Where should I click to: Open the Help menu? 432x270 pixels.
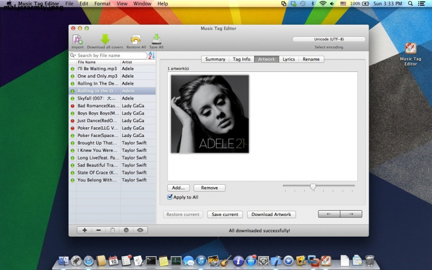[x=162, y=3]
